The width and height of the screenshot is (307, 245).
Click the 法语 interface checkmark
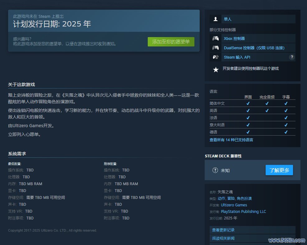point(248,118)
